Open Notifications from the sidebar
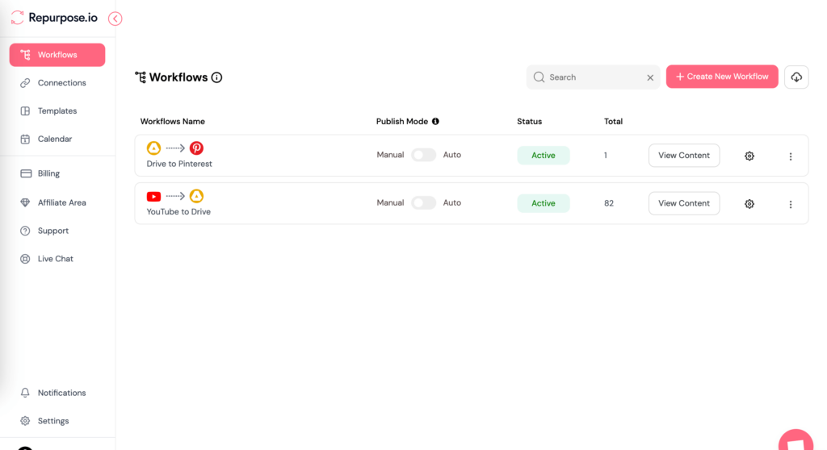This screenshot has height=450, width=827. tap(61, 393)
